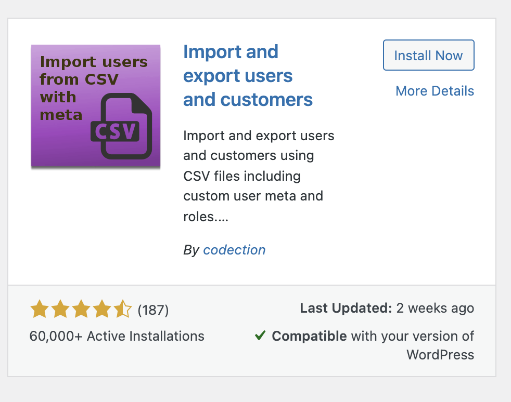Click the word WordPress in compatibility note

tap(440, 355)
